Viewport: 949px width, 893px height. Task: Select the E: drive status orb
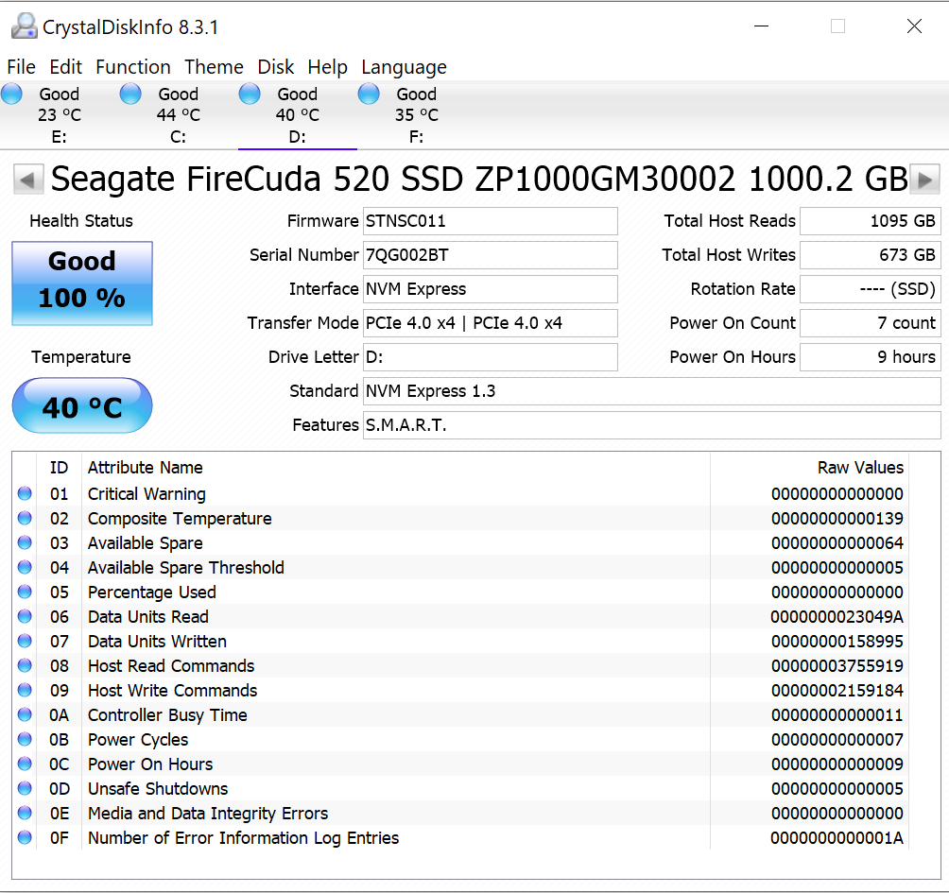pos(12,94)
